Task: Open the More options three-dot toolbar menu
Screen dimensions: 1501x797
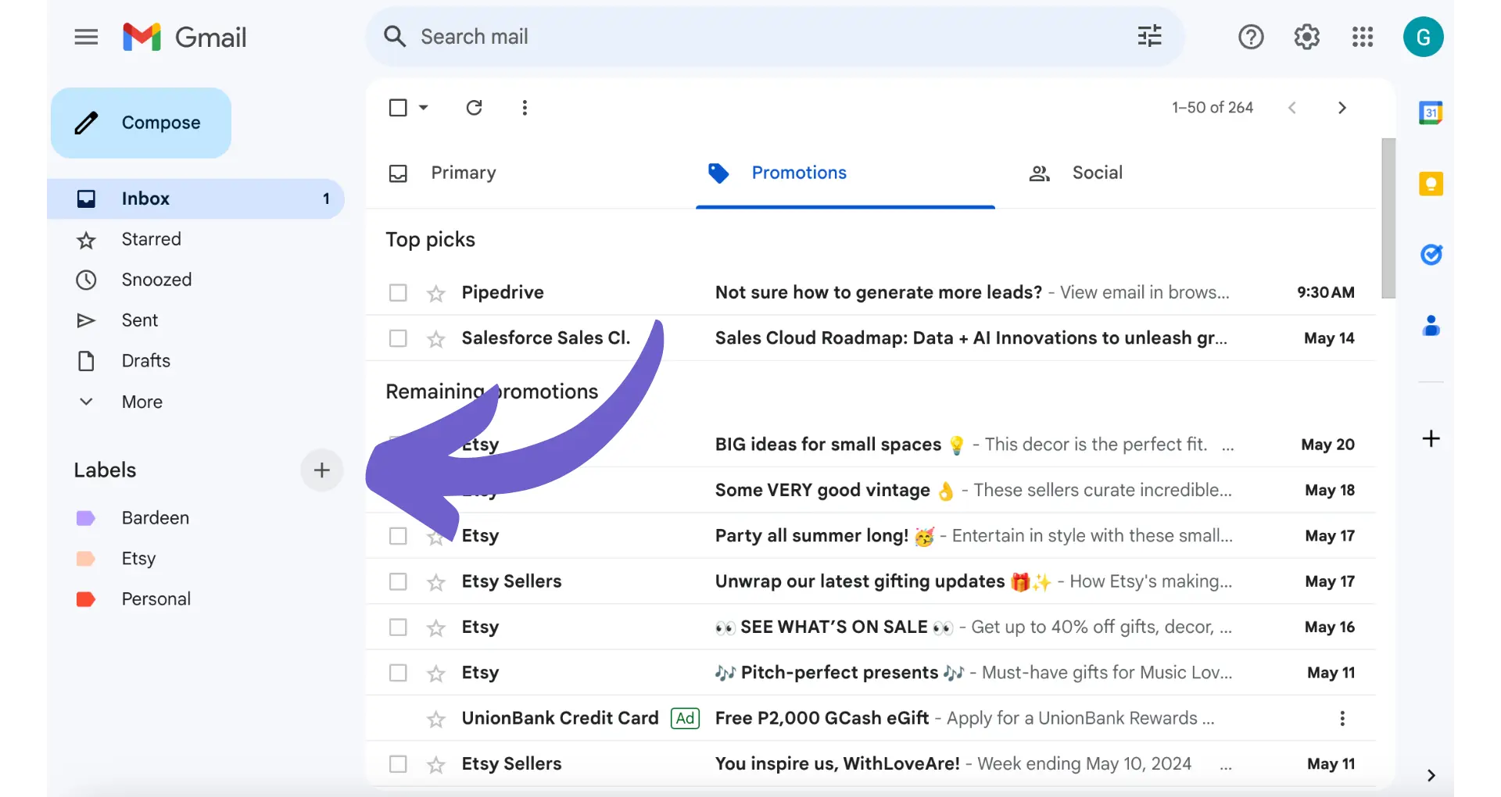Action: tap(525, 108)
